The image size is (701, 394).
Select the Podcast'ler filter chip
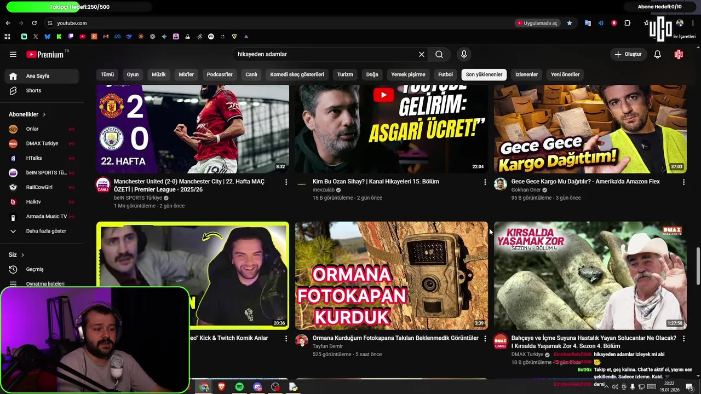[x=220, y=74]
